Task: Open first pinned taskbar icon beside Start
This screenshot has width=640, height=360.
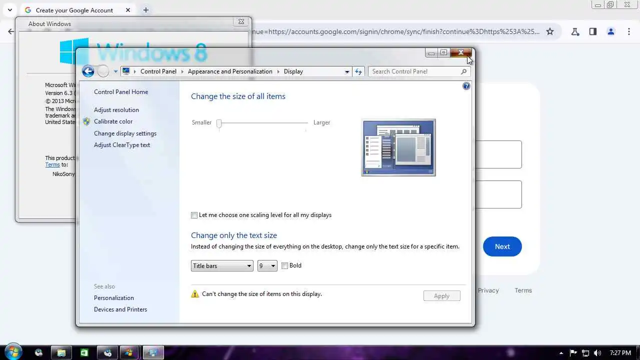Action: [39, 352]
